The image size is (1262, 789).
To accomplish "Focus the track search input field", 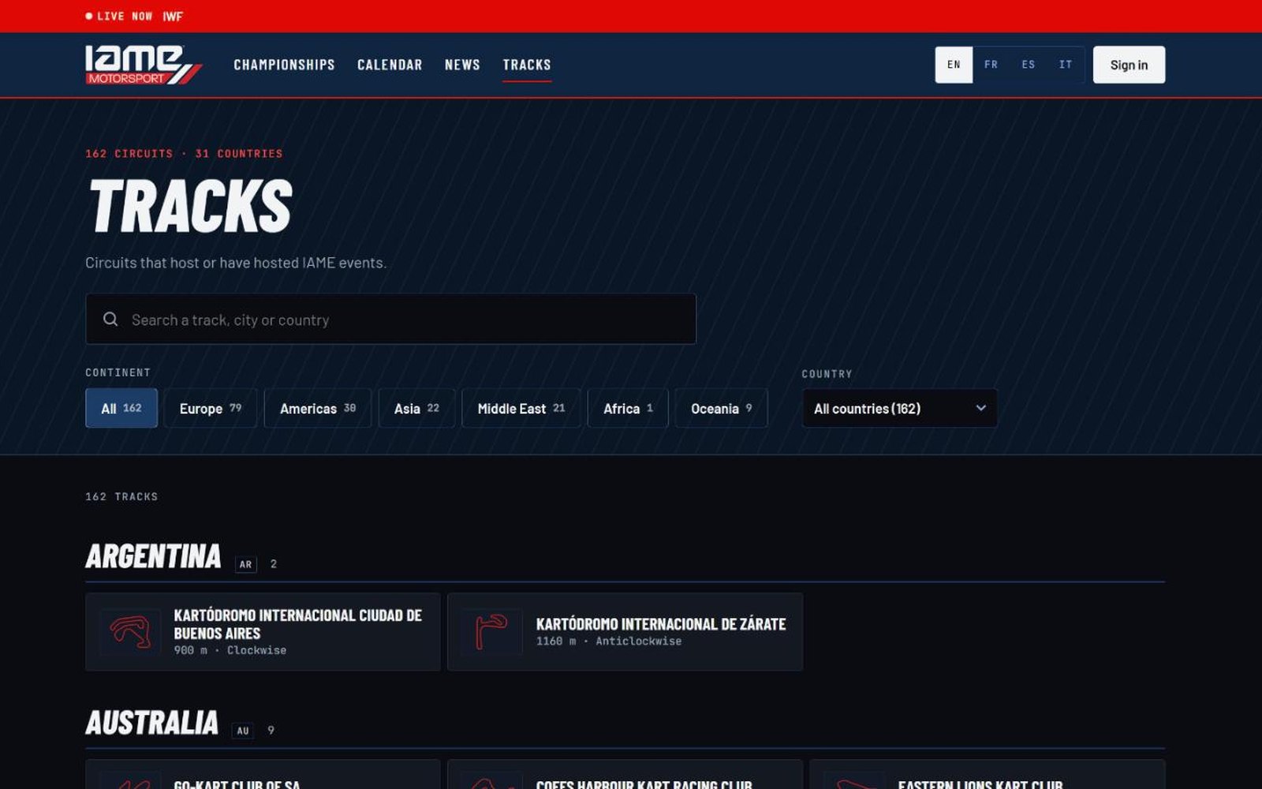I will [x=390, y=319].
